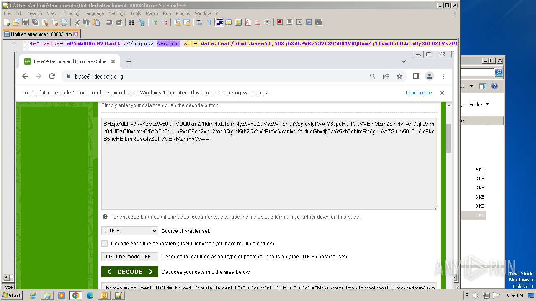Open the Plugins menu in Notepad++
Viewport: 536px width, 301px height.
click(183, 13)
